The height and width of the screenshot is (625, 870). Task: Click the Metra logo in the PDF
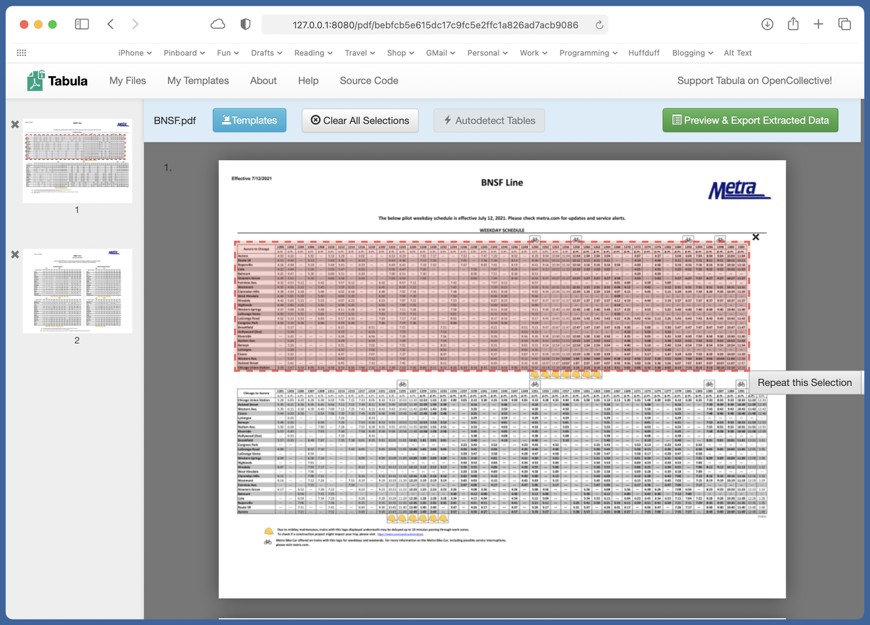[x=738, y=190]
